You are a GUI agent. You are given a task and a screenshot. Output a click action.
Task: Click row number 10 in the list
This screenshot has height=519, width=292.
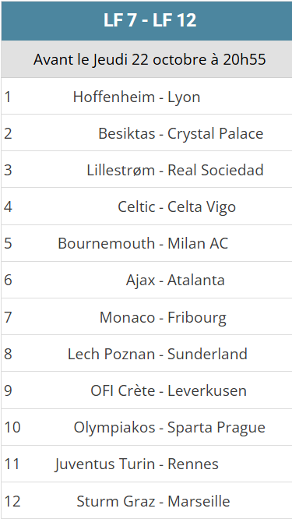[x=12, y=427]
